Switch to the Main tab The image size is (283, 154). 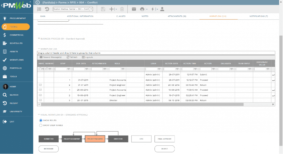43,16
